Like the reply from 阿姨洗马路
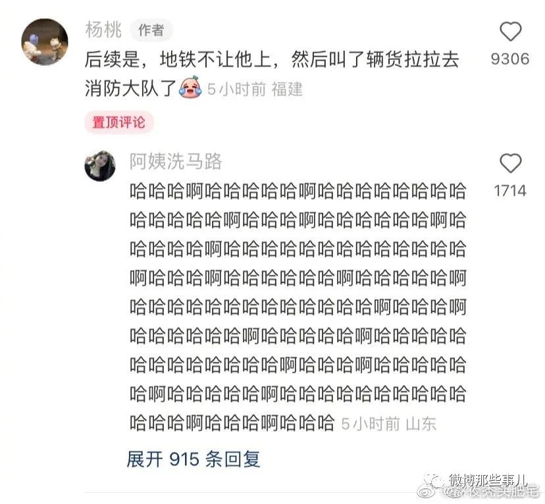 pyautogui.click(x=510, y=163)
